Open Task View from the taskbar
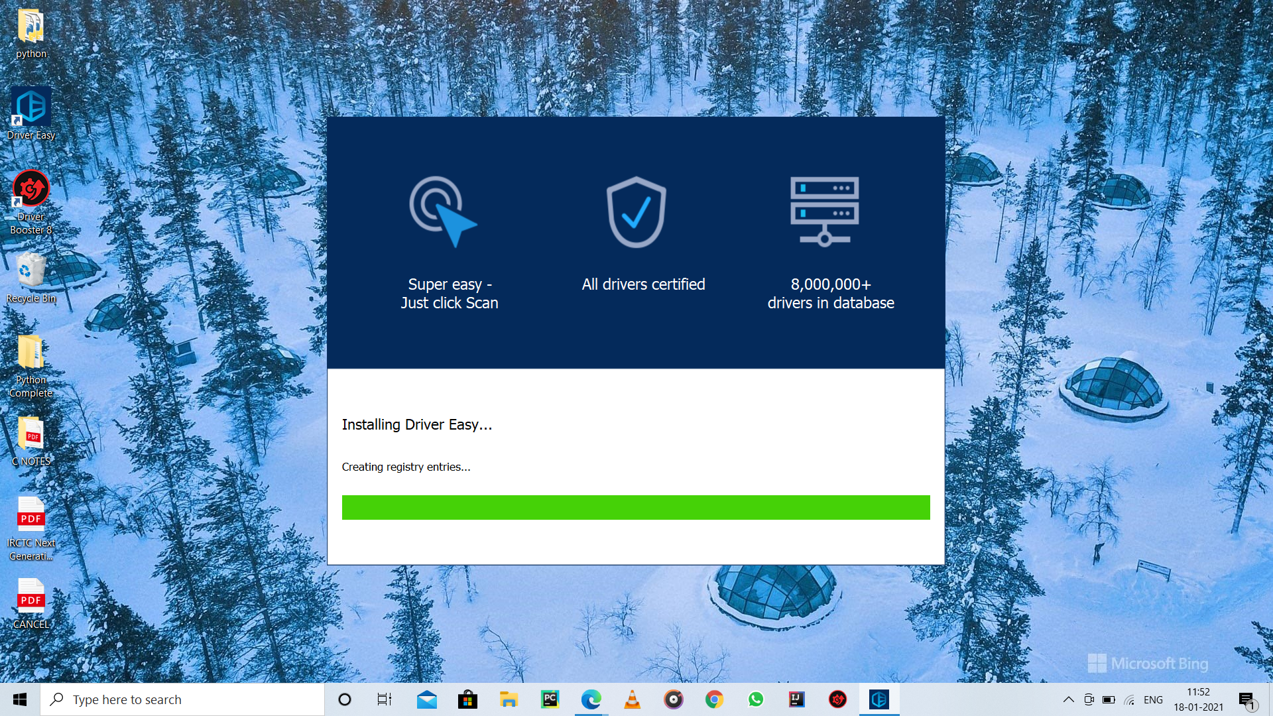The image size is (1273, 716). [385, 699]
